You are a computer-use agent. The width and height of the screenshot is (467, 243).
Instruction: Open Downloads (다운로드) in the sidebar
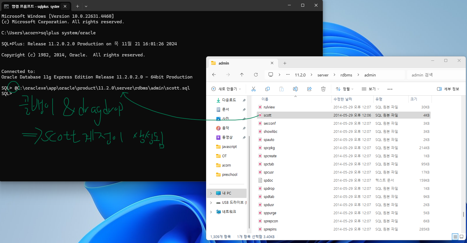pyautogui.click(x=229, y=100)
